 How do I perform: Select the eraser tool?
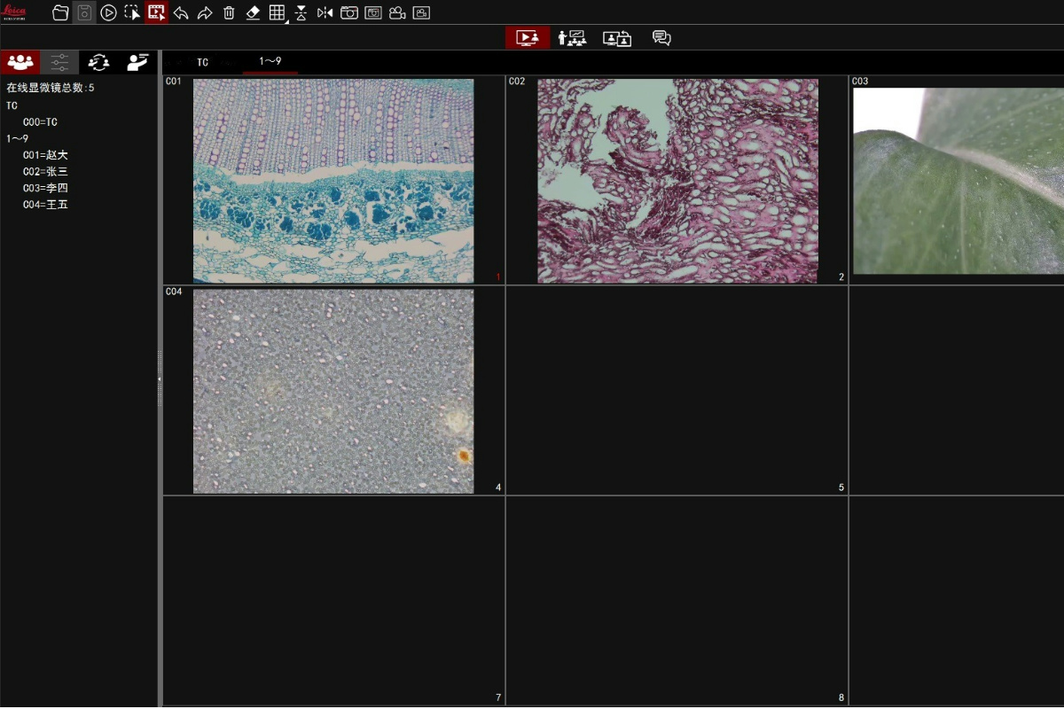[253, 13]
